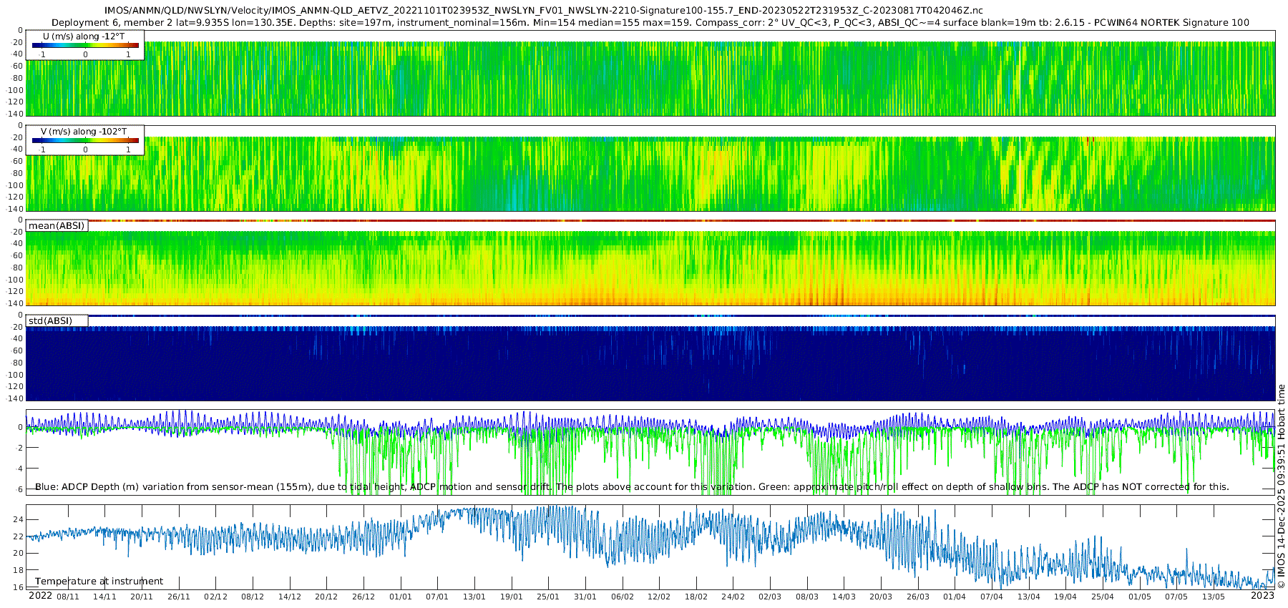Image resolution: width=1288 pixels, height=608 pixels.
Task: Click the 14/03 date tick label
Action: [844, 597]
